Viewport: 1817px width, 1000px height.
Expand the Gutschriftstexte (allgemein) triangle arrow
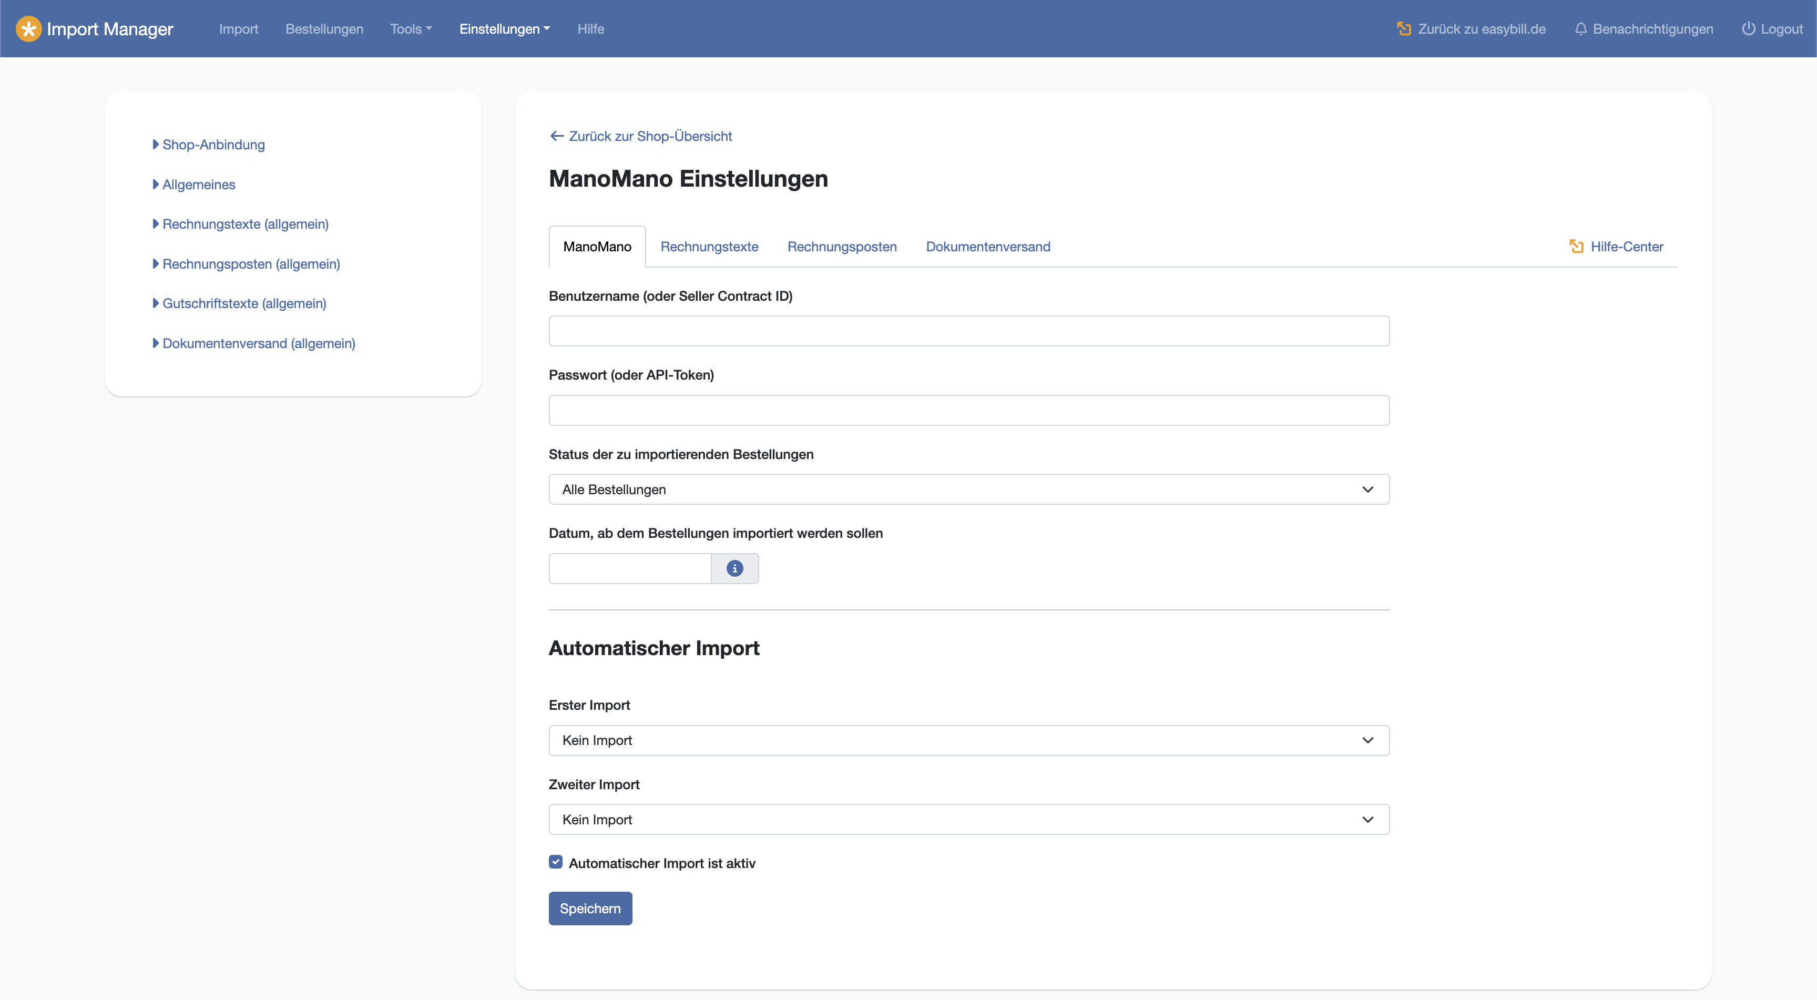pyautogui.click(x=156, y=303)
